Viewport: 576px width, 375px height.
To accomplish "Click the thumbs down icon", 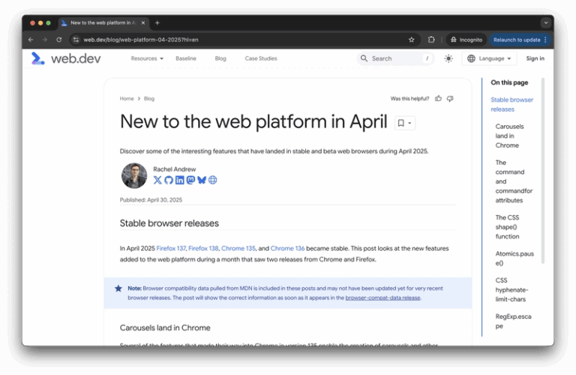I will [450, 98].
